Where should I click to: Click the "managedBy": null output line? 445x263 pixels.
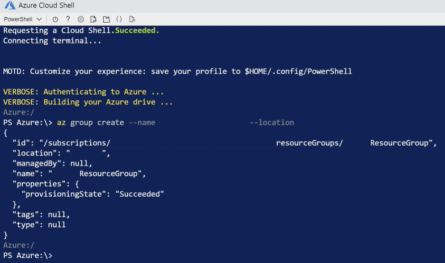[52, 163]
